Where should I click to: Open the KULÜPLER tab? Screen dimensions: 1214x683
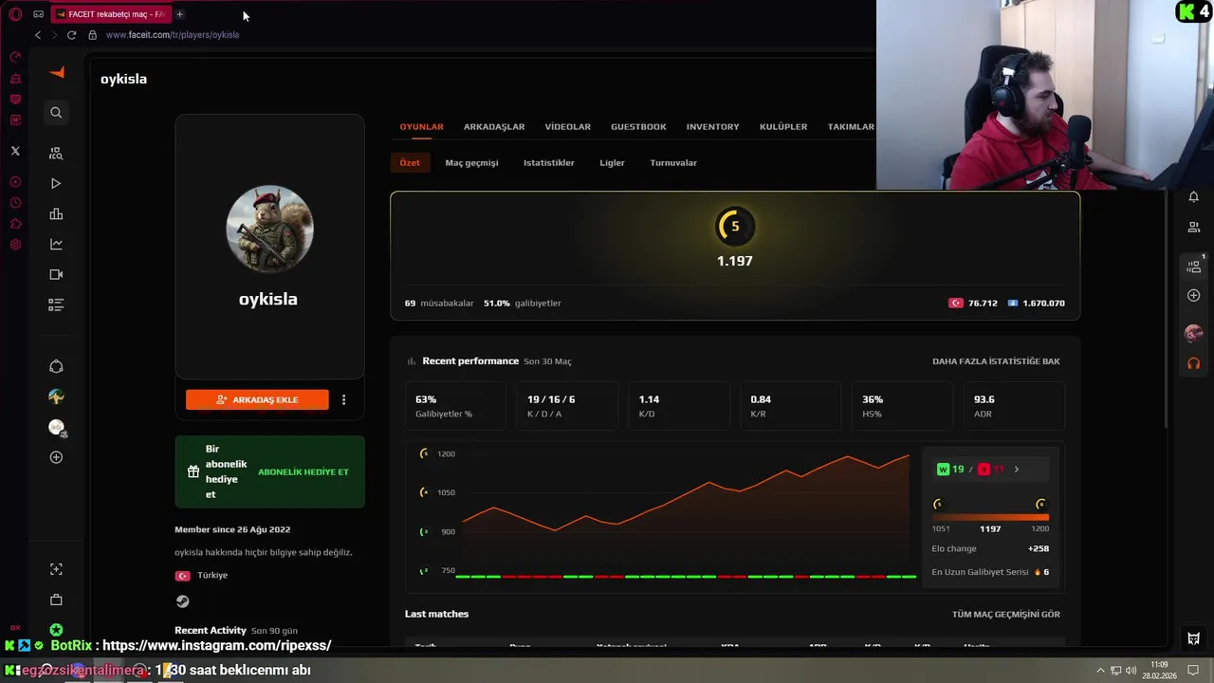click(783, 127)
